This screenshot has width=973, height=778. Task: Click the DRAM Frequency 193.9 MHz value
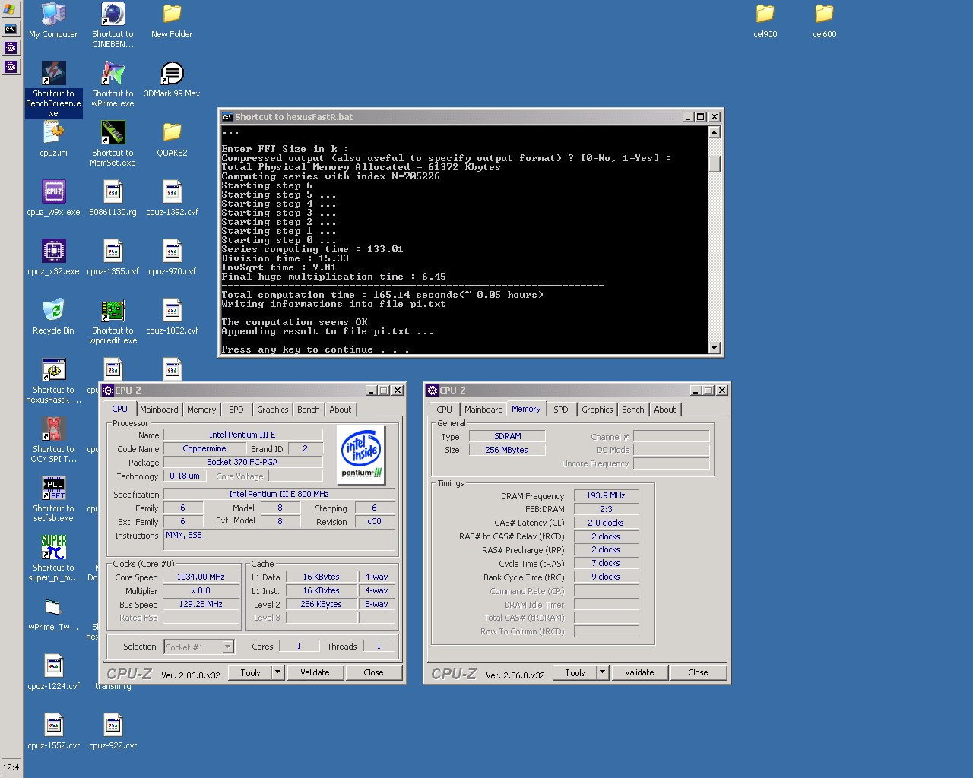click(606, 495)
